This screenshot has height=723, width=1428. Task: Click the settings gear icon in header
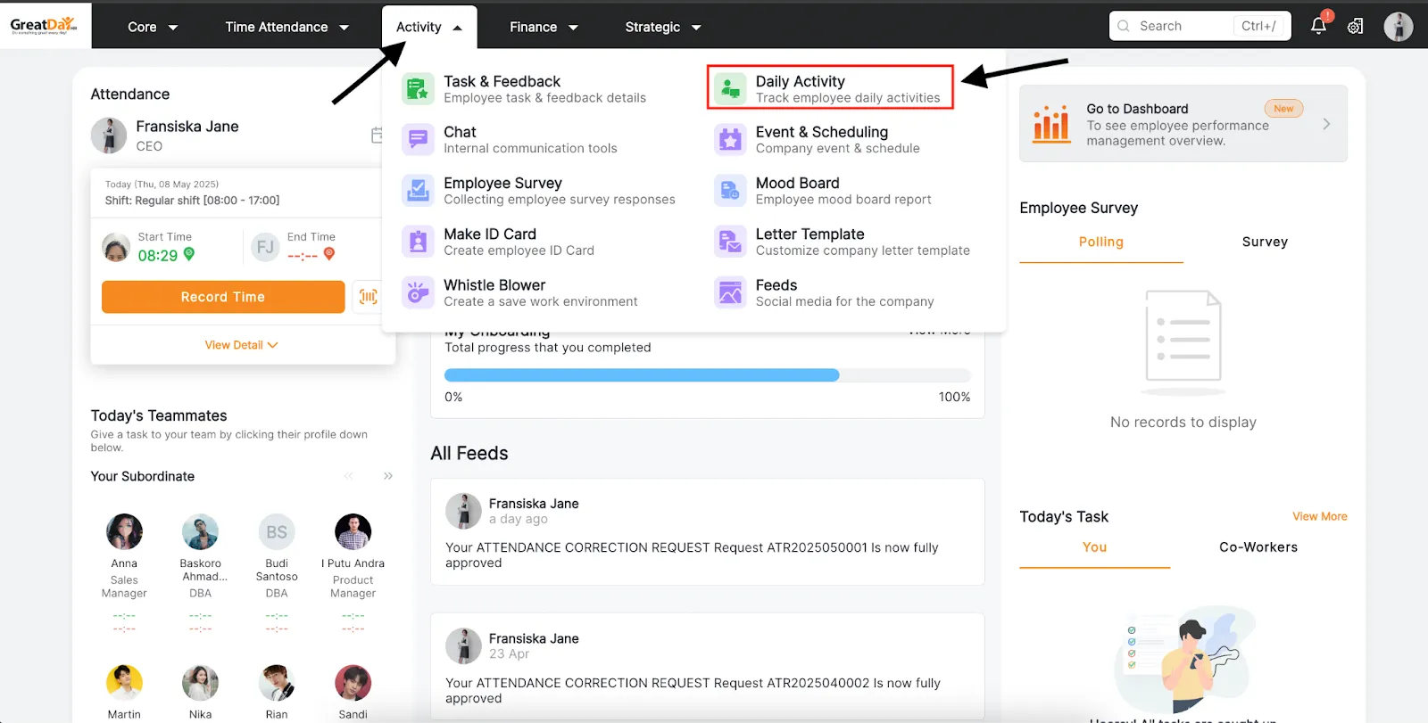coord(1355,27)
